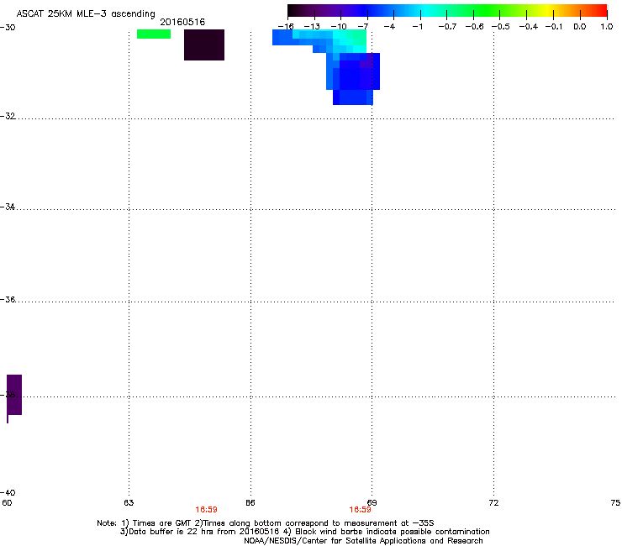Click the NOAA/NESDIS credit line

click(x=363, y=541)
